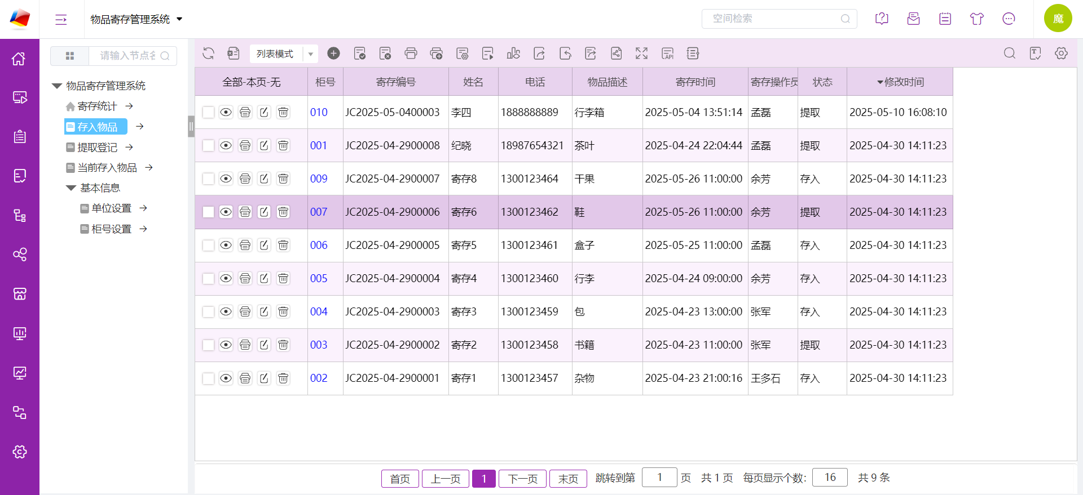
Task: Click the document approve checkmark icon
Action: (x=360, y=53)
